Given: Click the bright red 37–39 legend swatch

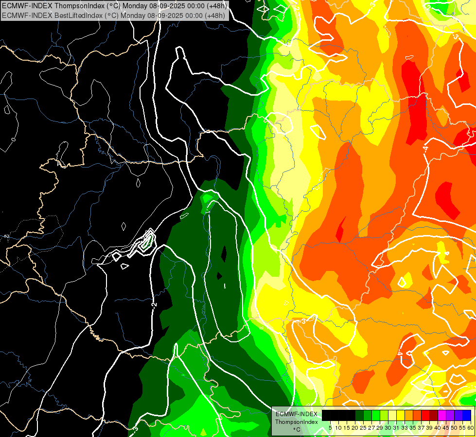Looking at the screenshot, I should tap(425, 415).
